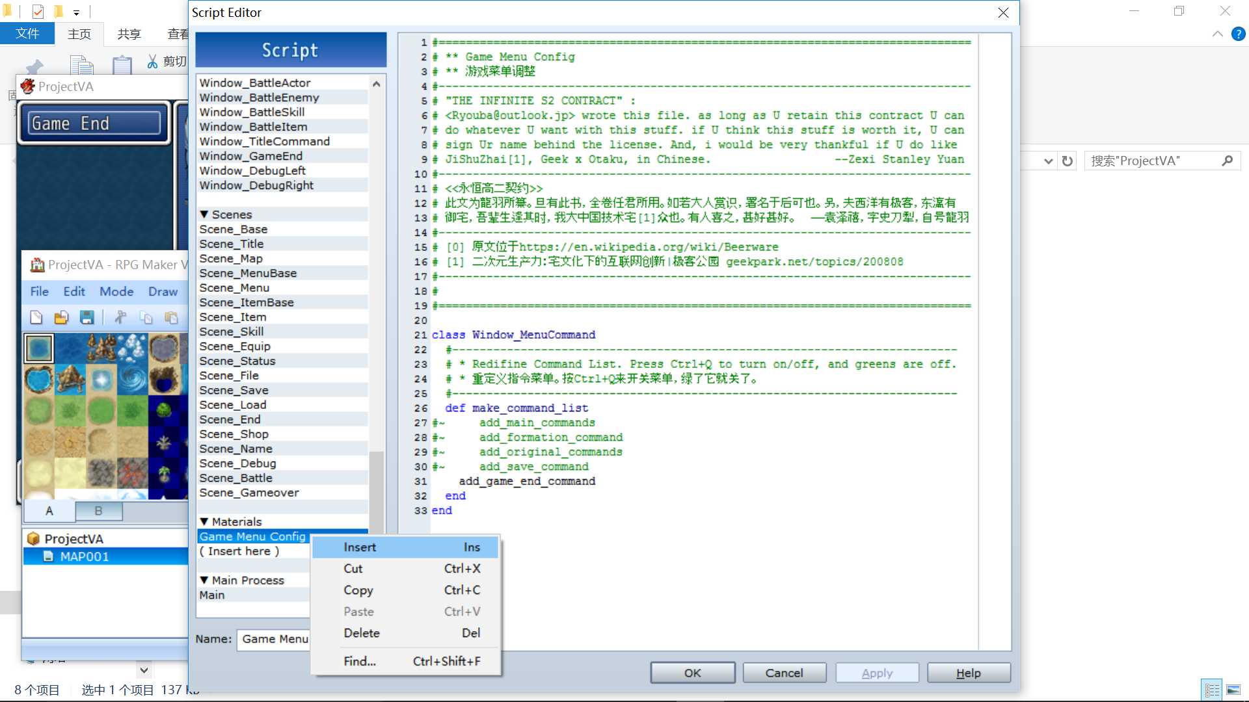
Task: Click the Explorer search magnifier icon
Action: (x=1227, y=161)
